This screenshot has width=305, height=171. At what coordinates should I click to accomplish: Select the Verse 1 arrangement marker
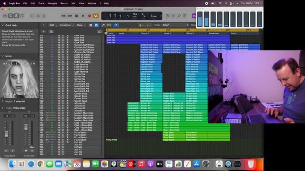122,33
